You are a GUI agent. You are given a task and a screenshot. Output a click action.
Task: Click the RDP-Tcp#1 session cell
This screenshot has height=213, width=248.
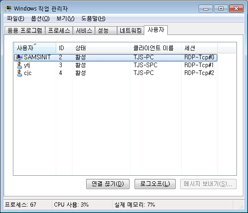[199, 65]
